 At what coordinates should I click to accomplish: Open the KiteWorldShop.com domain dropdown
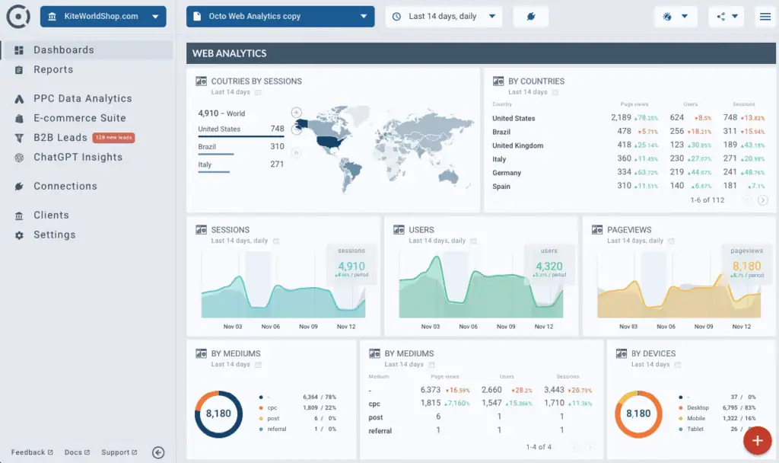tap(103, 16)
